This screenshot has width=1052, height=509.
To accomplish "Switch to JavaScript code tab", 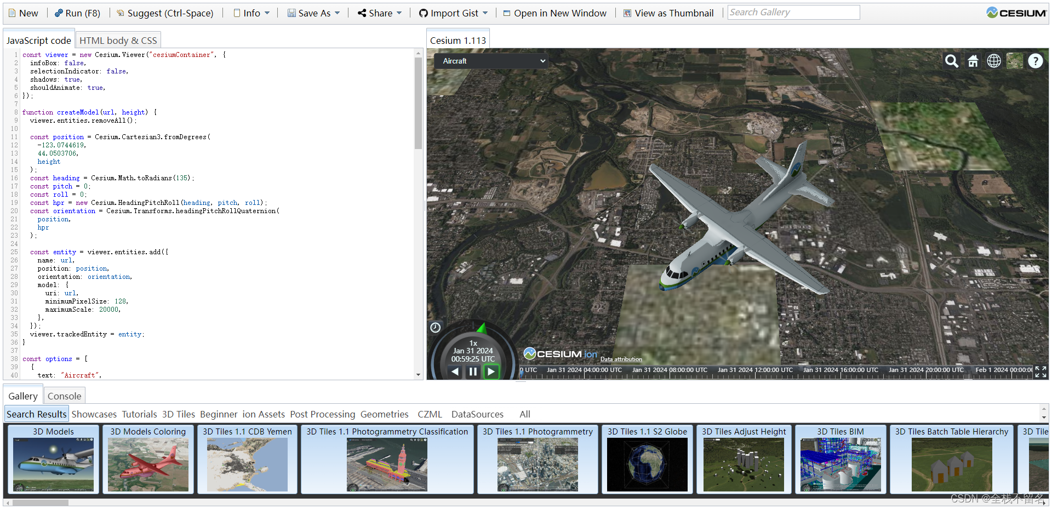I will pyautogui.click(x=38, y=41).
